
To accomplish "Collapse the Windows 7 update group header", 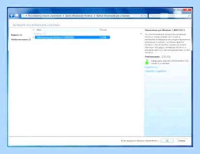I will 40,34.
